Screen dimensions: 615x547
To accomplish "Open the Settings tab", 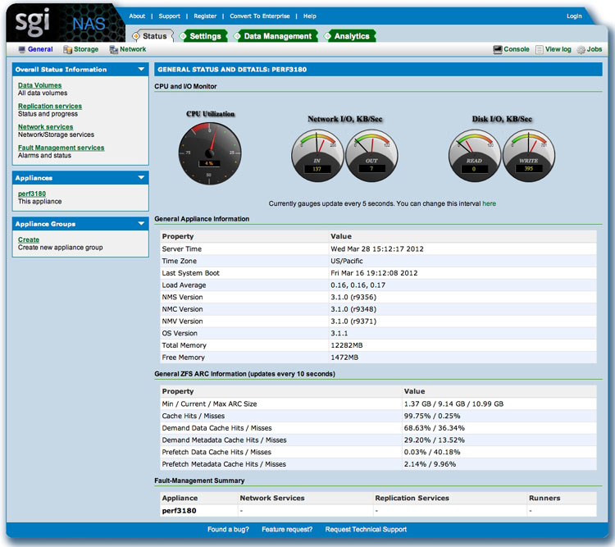I will pyautogui.click(x=203, y=36).
